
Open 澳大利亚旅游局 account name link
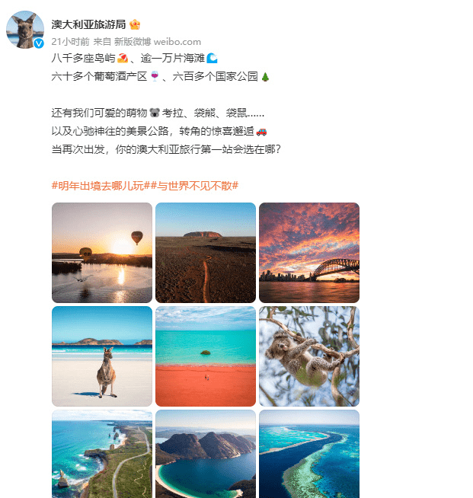pyautogui.click(x=88, y=24)
